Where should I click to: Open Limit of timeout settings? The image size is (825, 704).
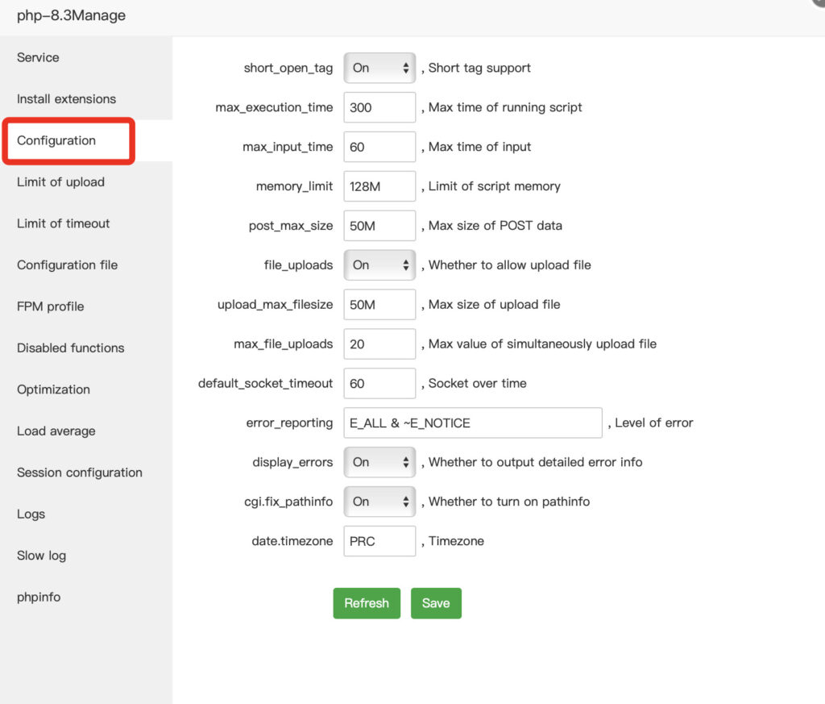point(63,223)
